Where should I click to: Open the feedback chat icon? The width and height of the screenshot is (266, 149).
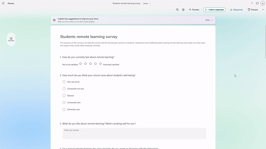point(257,3)
